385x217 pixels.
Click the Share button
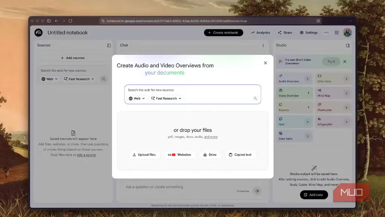[285, 33]
